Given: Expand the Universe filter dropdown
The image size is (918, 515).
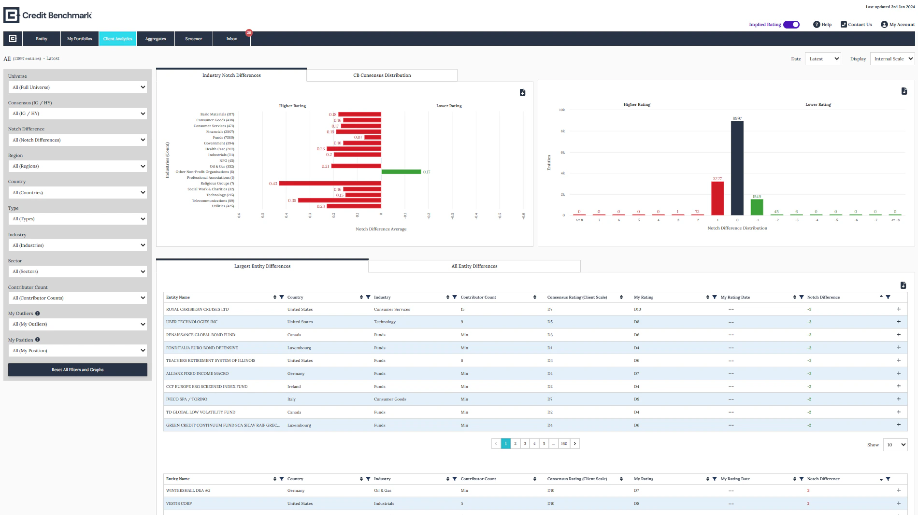Looking at the screenshot, I should click(x=77, y=87).
